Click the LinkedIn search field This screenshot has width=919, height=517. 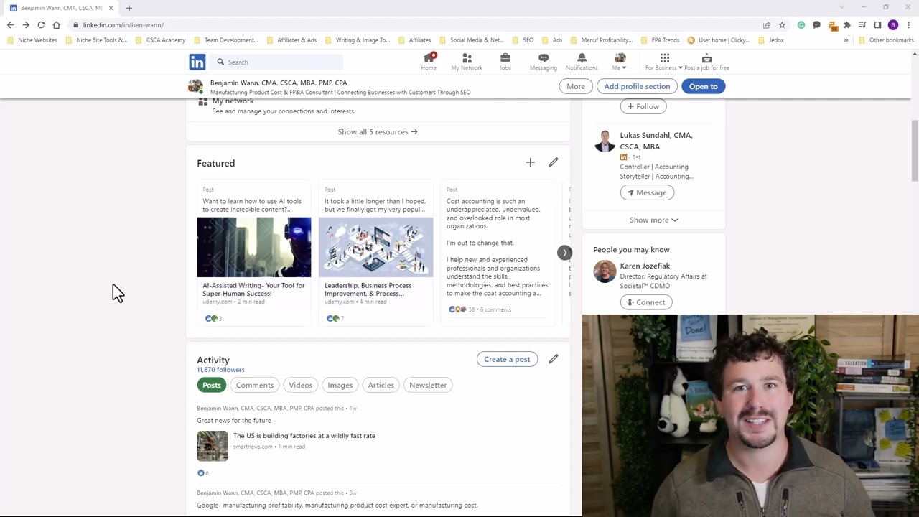tap(277, 62)
